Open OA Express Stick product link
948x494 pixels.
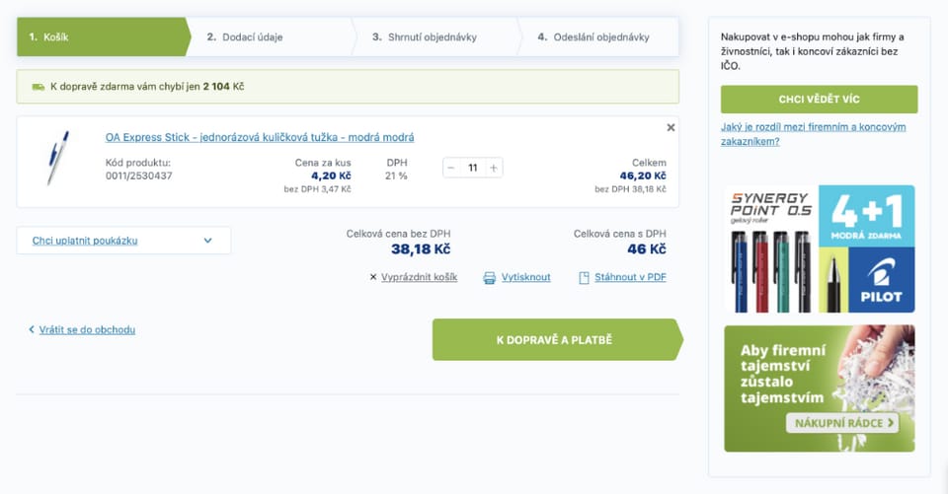click(x=260, y=137)
